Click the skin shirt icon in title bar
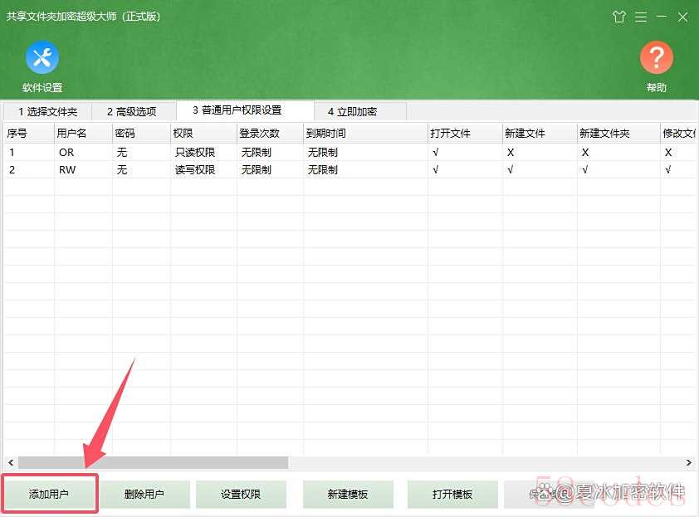 point(618,17)
